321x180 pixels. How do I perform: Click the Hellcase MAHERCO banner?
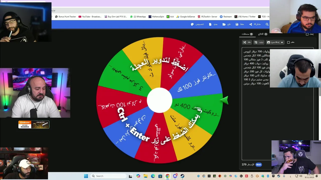point(34,124)
